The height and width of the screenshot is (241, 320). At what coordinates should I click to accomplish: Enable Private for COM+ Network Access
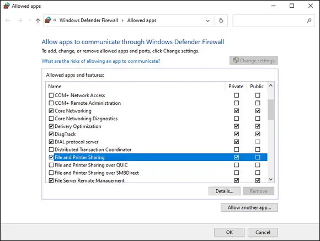pos(237,95)
